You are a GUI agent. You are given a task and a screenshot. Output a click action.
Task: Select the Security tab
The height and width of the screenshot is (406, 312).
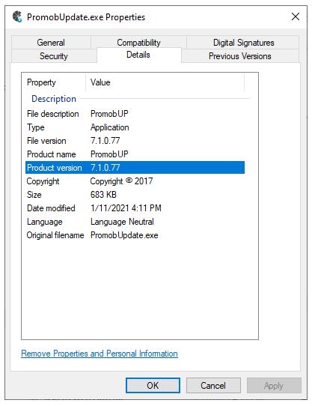pyautogui.click(x=54, y=56)
